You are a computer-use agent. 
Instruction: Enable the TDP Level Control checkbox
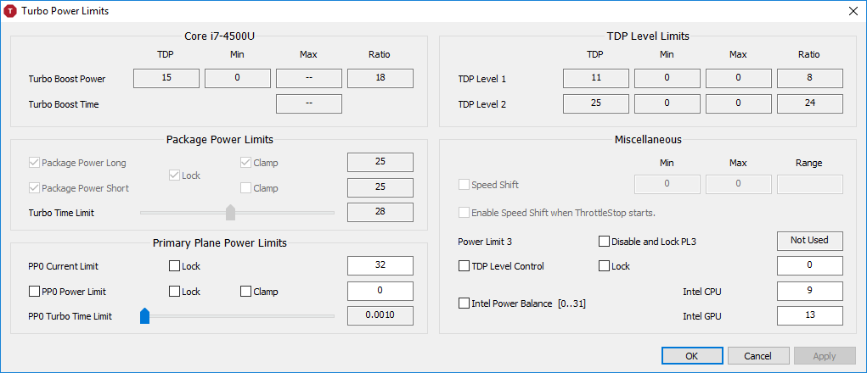[464, 266]
